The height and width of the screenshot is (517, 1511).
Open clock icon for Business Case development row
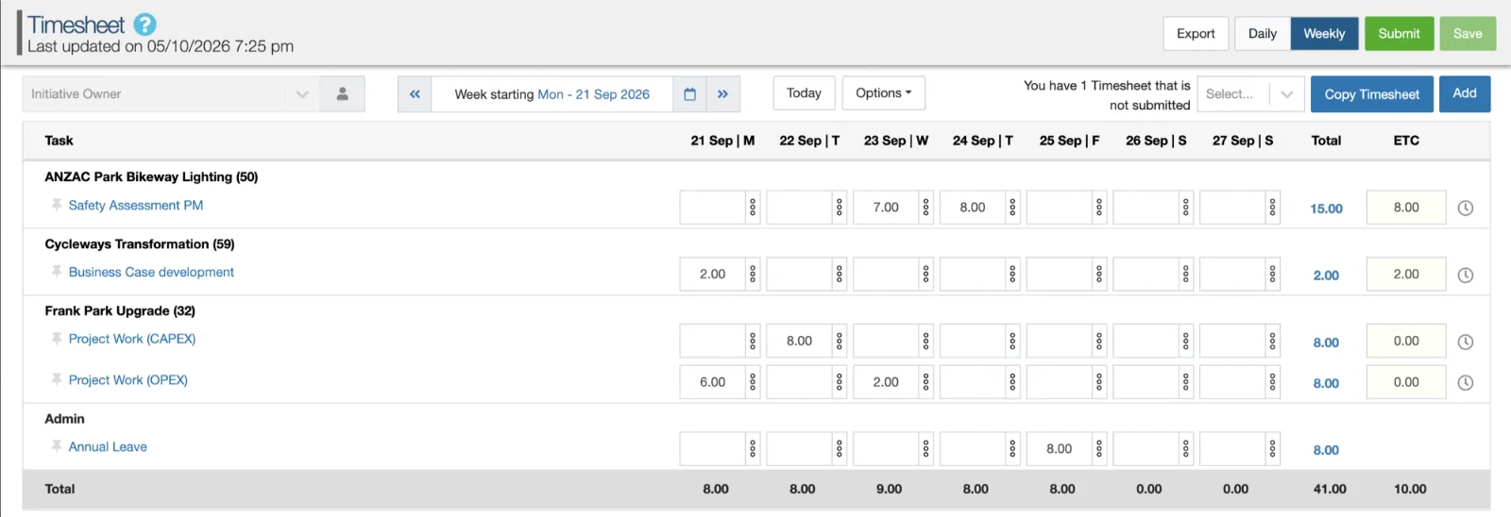(1466, 275)
